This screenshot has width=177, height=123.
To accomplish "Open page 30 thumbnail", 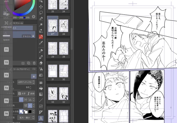I will tap(64, 71).
